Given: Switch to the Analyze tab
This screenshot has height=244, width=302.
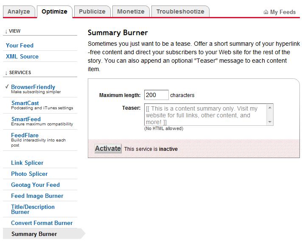Looking at the screenshot, I should point(19,11).
